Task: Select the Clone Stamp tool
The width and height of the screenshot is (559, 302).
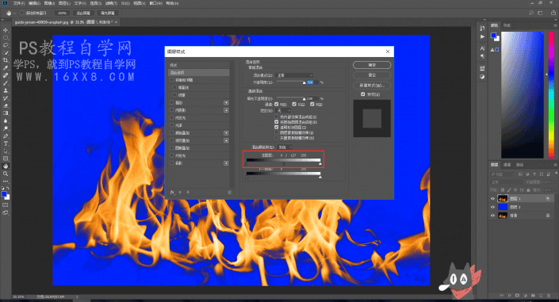Action: point(6,90)
